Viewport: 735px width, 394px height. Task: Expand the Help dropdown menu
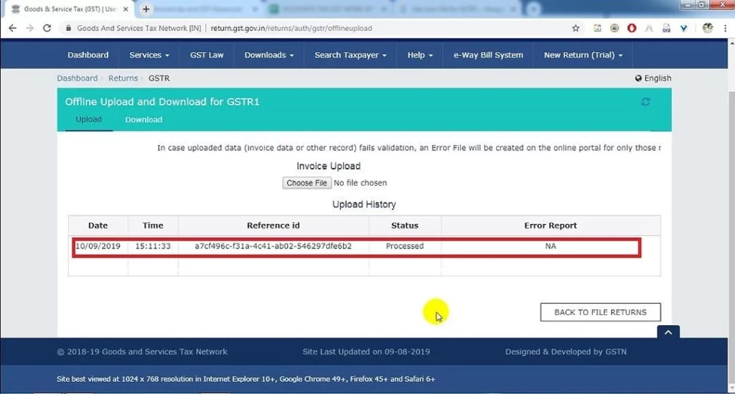point(419,55)
